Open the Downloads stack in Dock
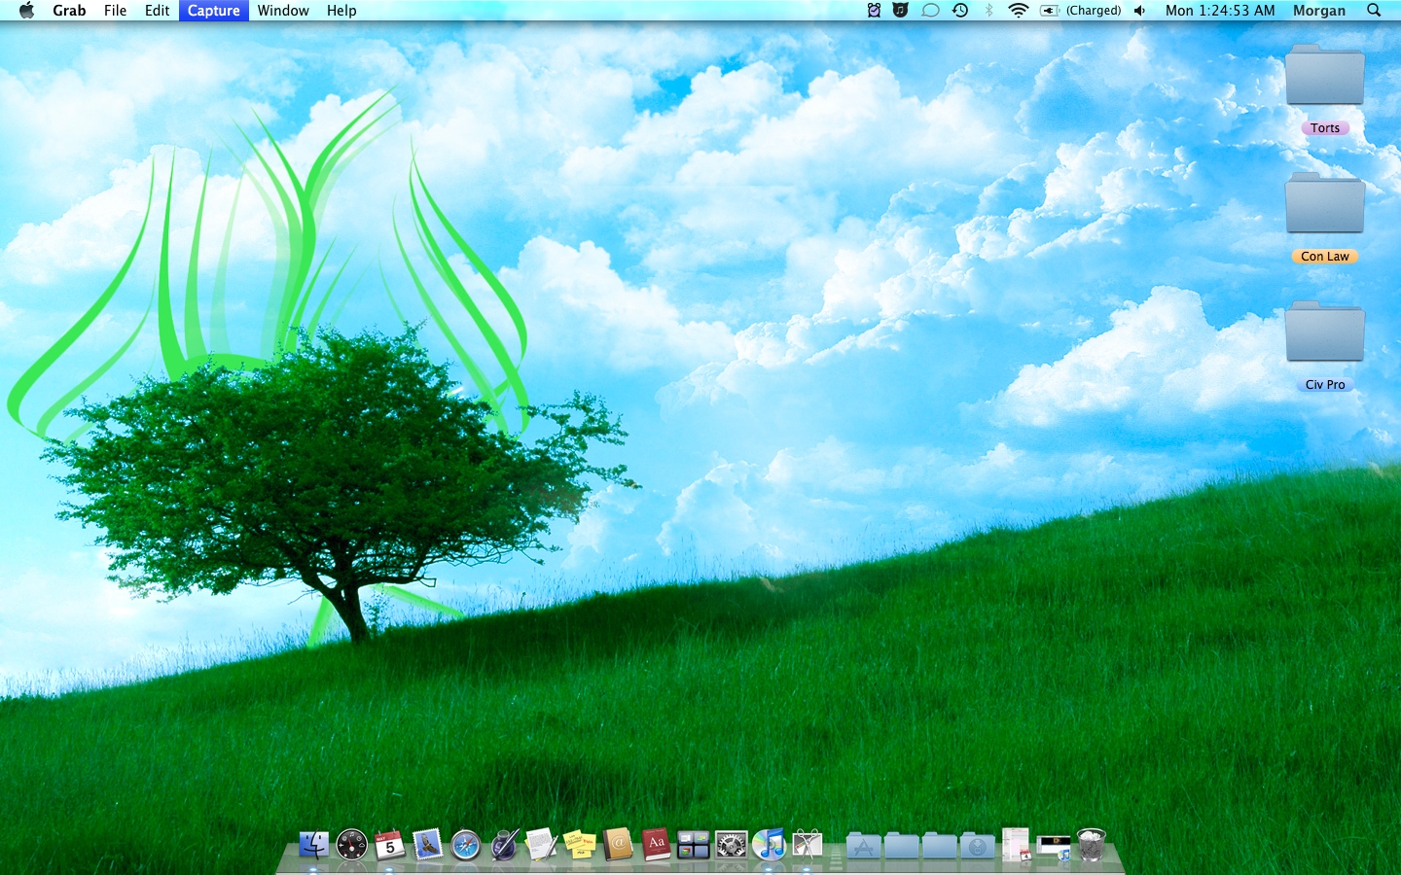This screenshot has width=1401, height=875. point(978,846)
